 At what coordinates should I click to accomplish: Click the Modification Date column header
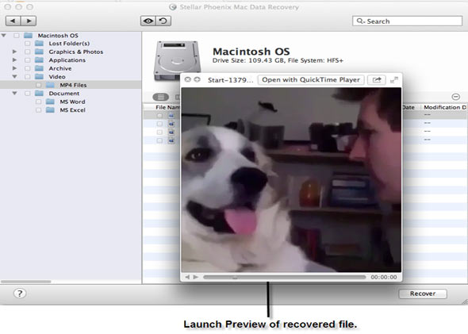tap(445, 107)
